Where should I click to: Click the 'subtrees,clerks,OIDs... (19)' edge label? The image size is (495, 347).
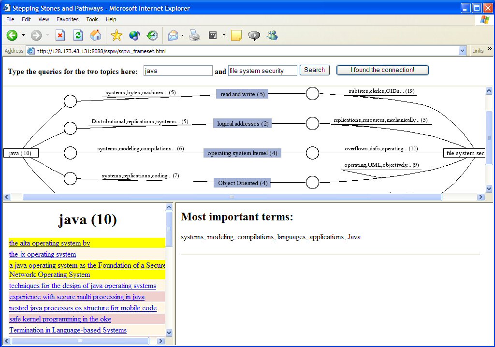382,91
